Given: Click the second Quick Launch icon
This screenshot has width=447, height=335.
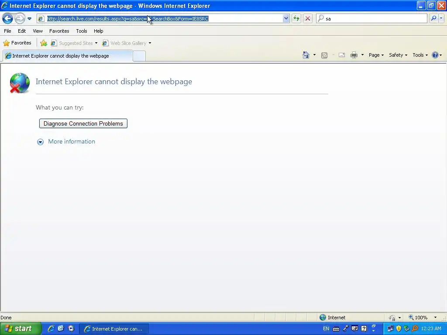Looking at the screenshot, I should pos(61,328).
